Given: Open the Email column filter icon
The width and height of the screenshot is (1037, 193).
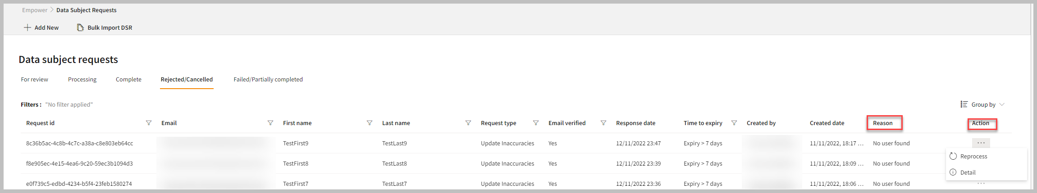Looking at the screenshot, I should coord(270,123).
